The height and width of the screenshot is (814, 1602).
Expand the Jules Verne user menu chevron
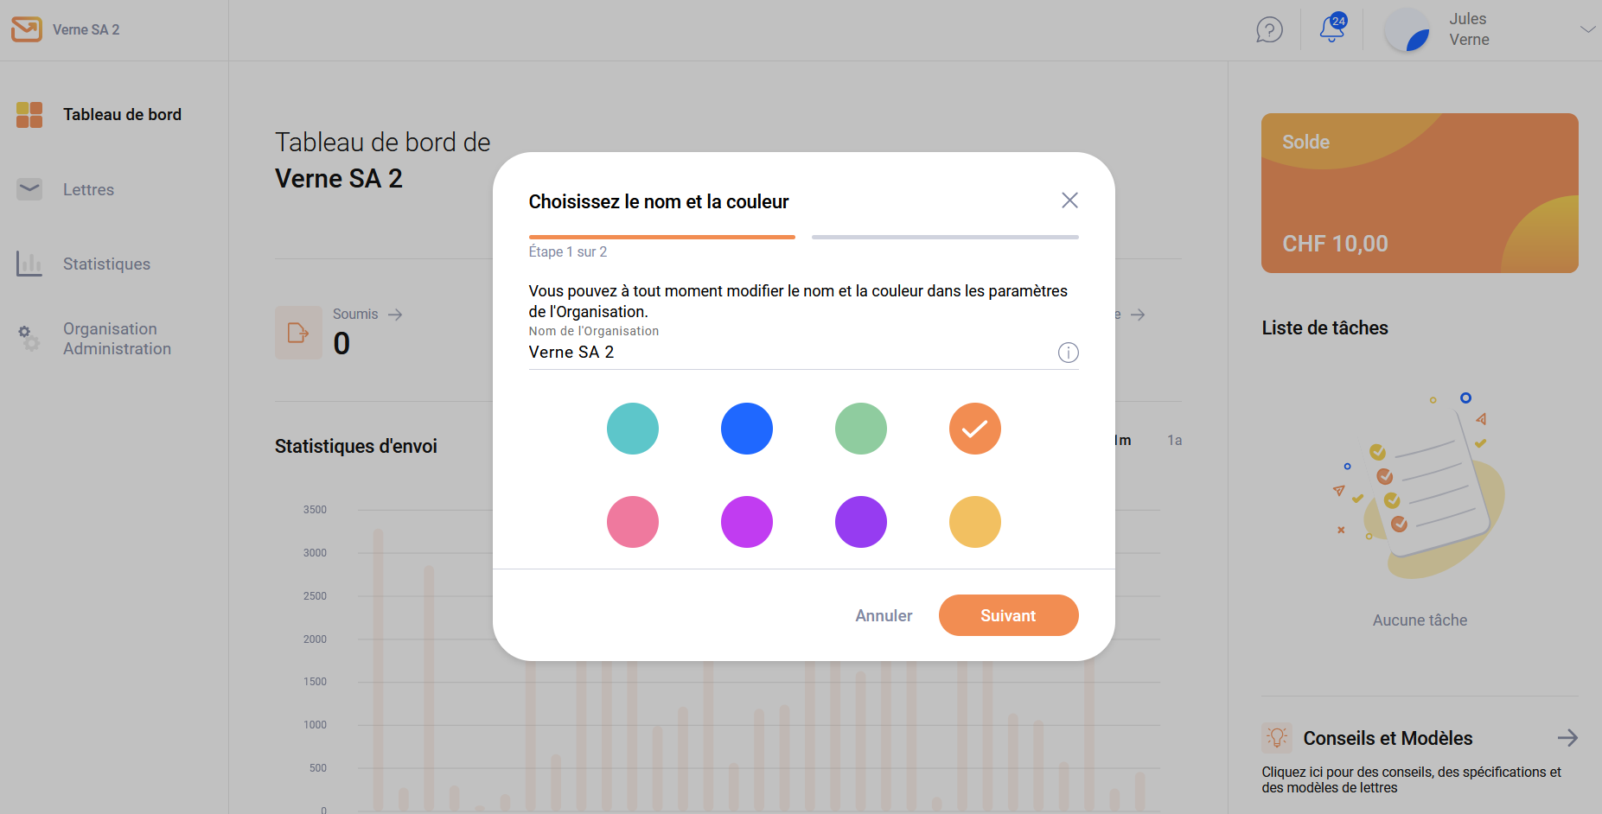tap(1587, 29)
